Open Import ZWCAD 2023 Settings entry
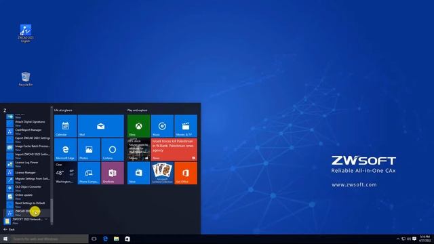 [x=28, y=156]
